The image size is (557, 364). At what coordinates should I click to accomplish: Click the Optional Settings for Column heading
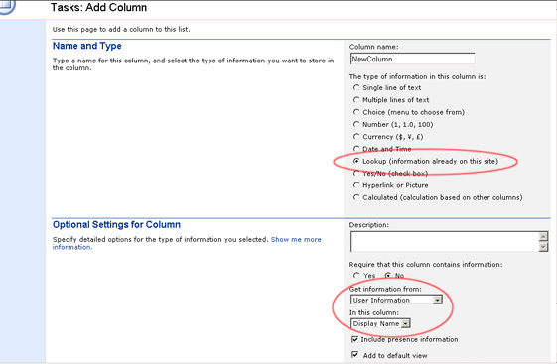(x=116, y=225)
